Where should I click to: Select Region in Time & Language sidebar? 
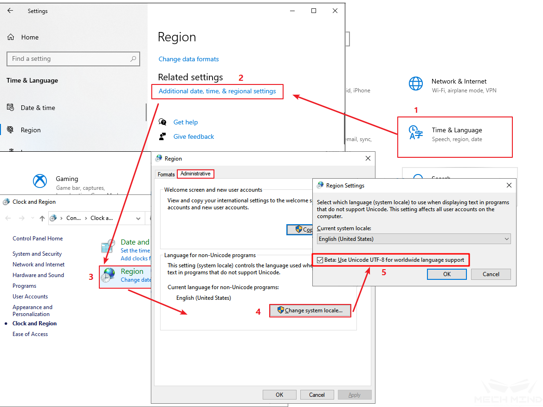tap(31, 130)
